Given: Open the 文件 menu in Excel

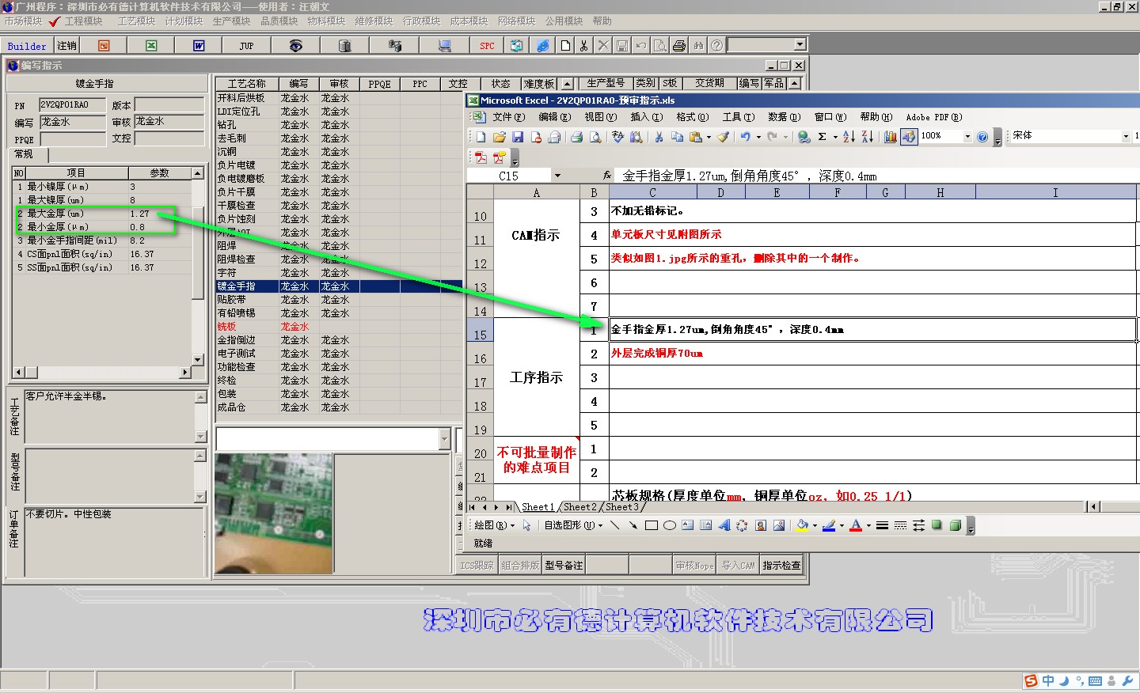Looking at the screenshot, I should click(508, 117).
